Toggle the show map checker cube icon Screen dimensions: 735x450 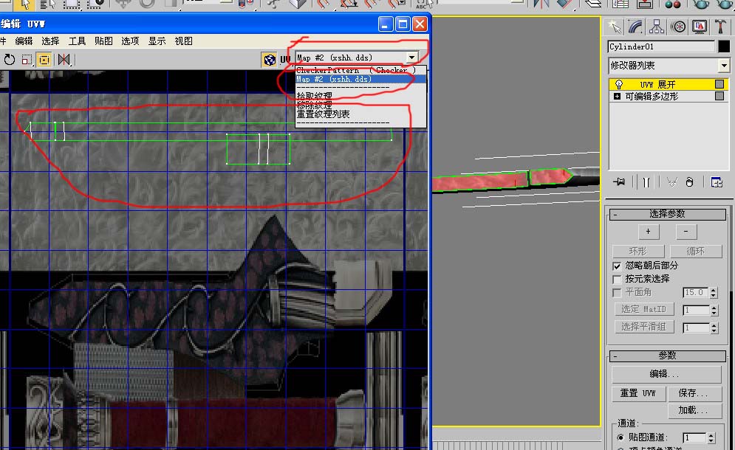click(270, 60)
